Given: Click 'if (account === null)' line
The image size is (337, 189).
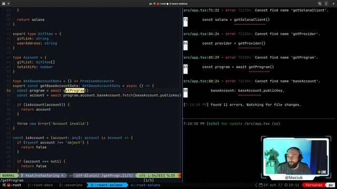Looking at the screenshot, I should (41, 161).
